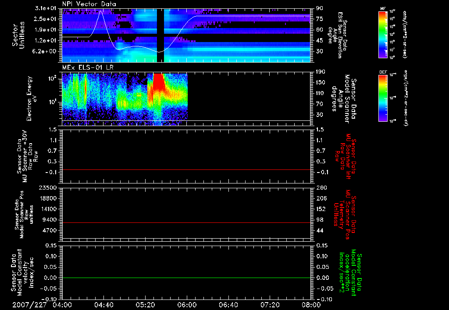Click the '70' scanner angle tick label
Viewport: 449px width, 310px height.
pos(319,104)
